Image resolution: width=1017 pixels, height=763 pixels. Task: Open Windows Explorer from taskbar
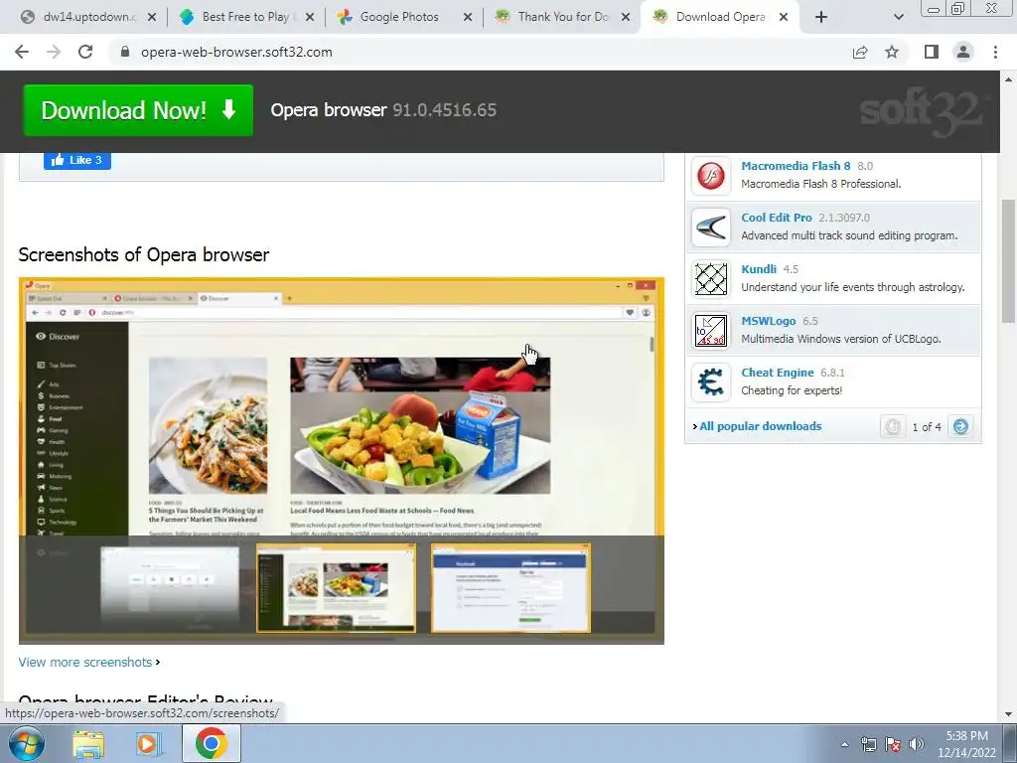[x=88, y=743]
